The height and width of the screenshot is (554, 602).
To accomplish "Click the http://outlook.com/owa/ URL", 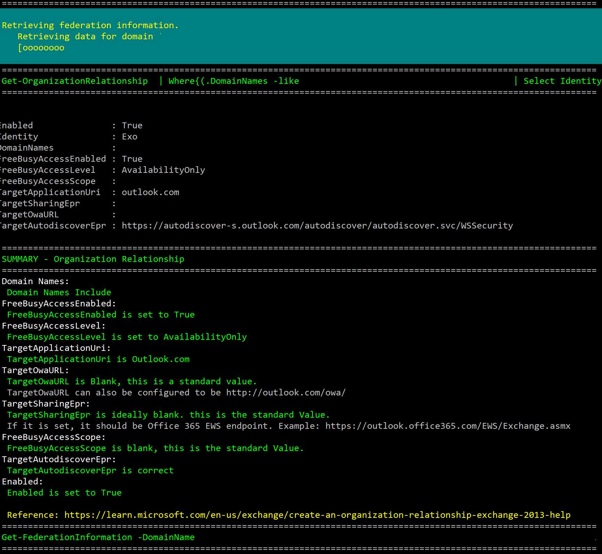I will click(286, 393).
